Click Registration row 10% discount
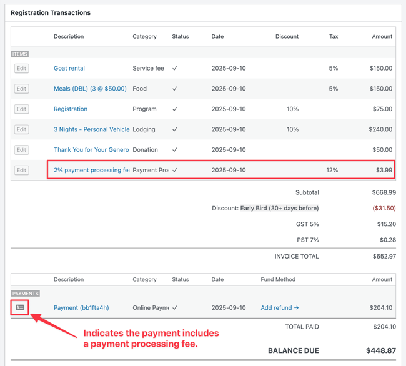This screenshot has height=366, width=406. click(x=292, y=109)
